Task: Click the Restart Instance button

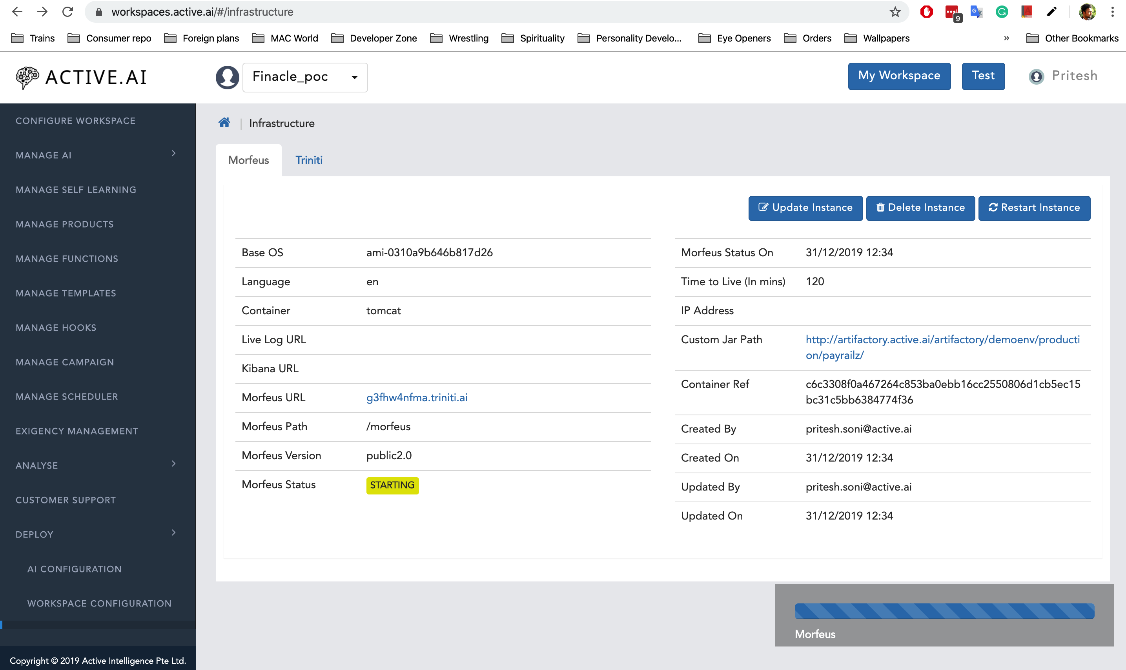Action: 1034,208
